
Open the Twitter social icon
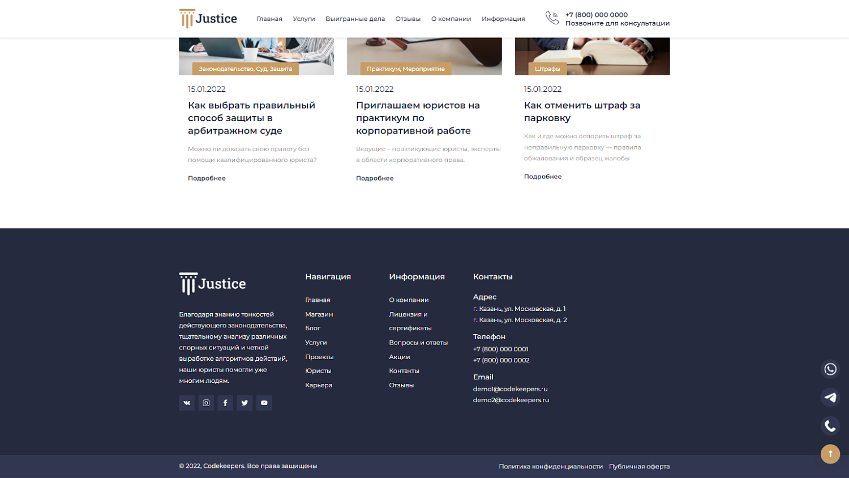pyautogui.click(x=245, y=402)
